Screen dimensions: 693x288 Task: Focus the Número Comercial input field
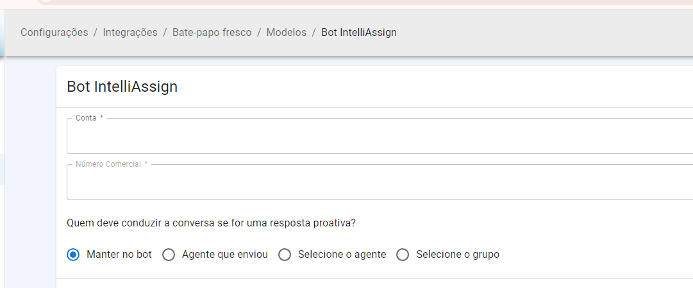tap(380, 182)
